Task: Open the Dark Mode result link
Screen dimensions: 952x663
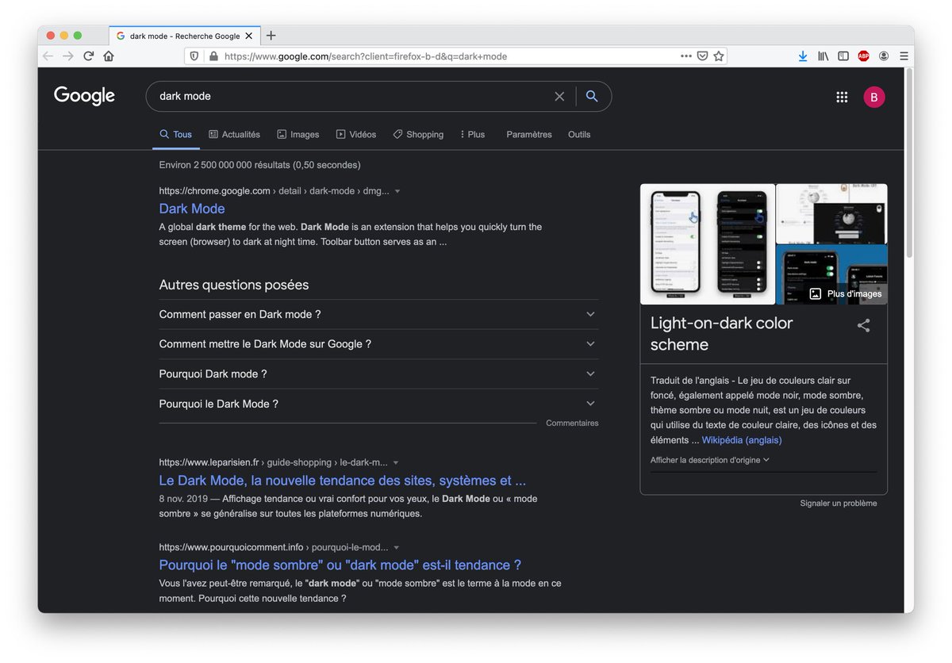Action: pyautogui.click(x=192, y=209)
